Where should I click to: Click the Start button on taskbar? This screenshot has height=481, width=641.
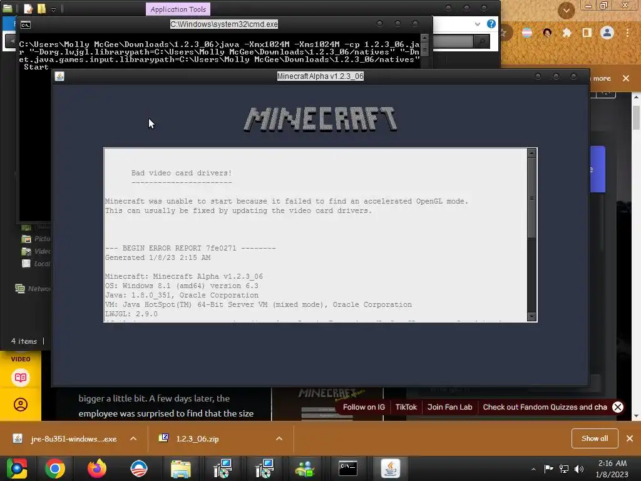pos(16,468)
